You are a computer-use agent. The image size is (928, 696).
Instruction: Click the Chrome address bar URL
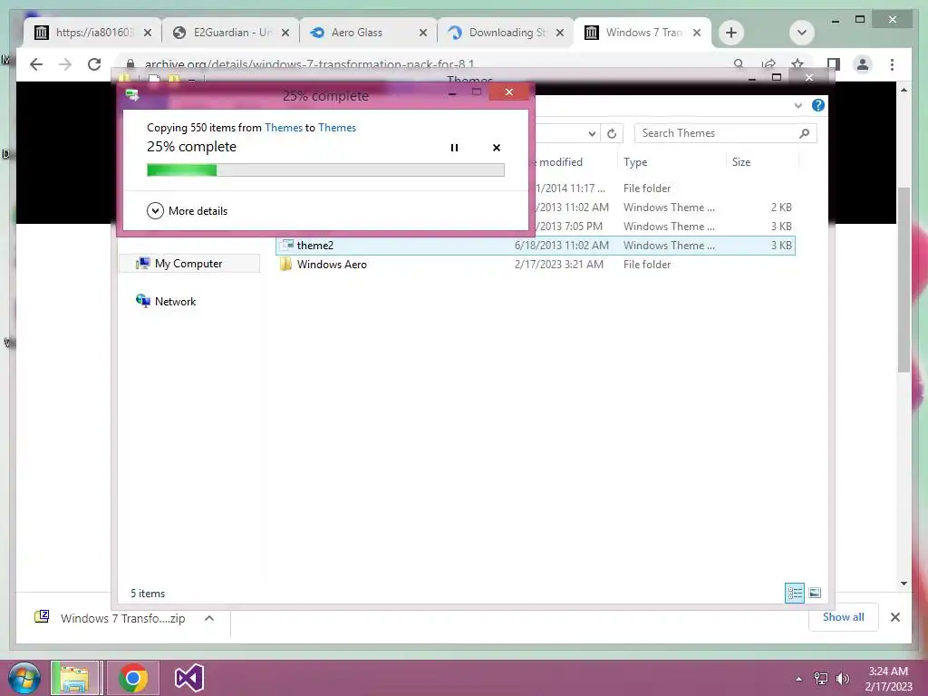click(x=309, y=64)
